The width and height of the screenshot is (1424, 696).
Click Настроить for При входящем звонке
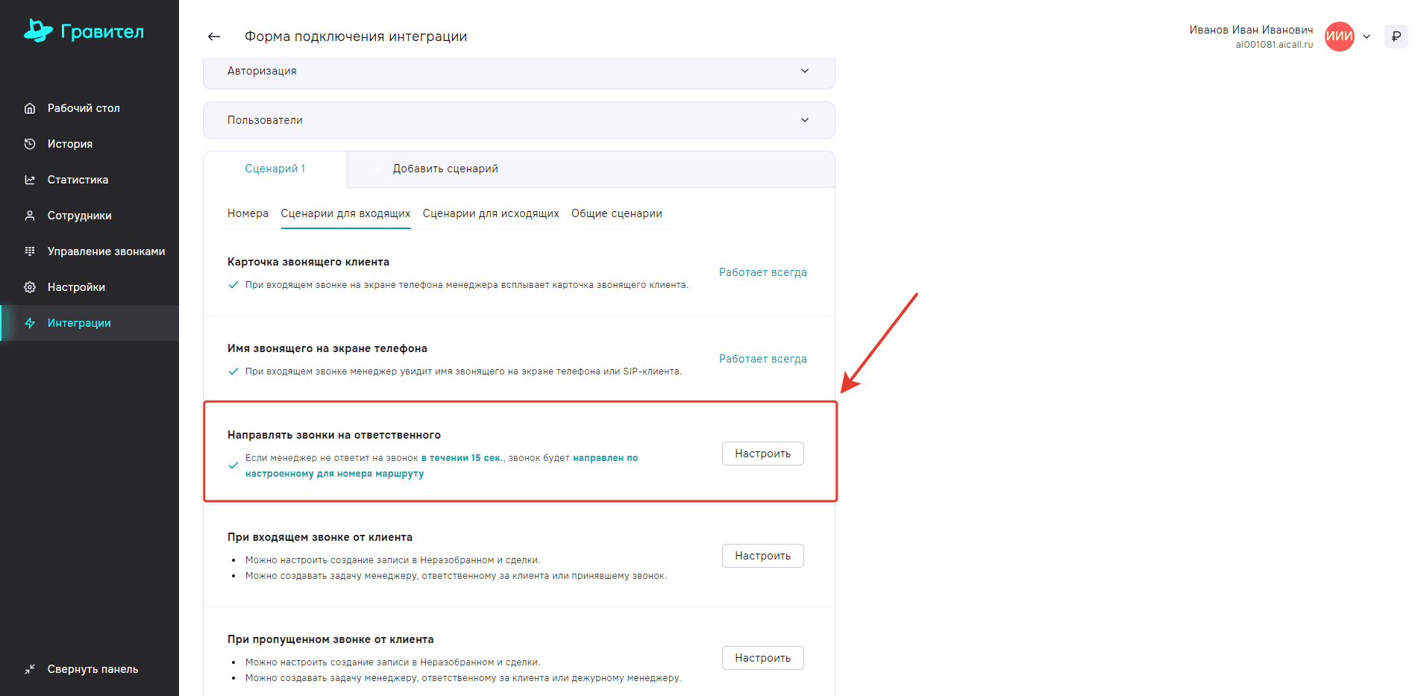[x=762, y=556]
